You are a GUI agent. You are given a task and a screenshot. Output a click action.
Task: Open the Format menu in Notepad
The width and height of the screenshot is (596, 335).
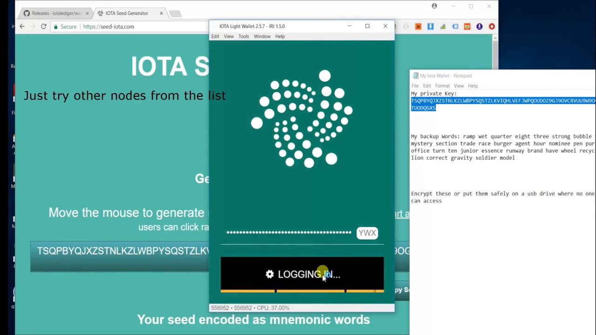coord(442,86)
